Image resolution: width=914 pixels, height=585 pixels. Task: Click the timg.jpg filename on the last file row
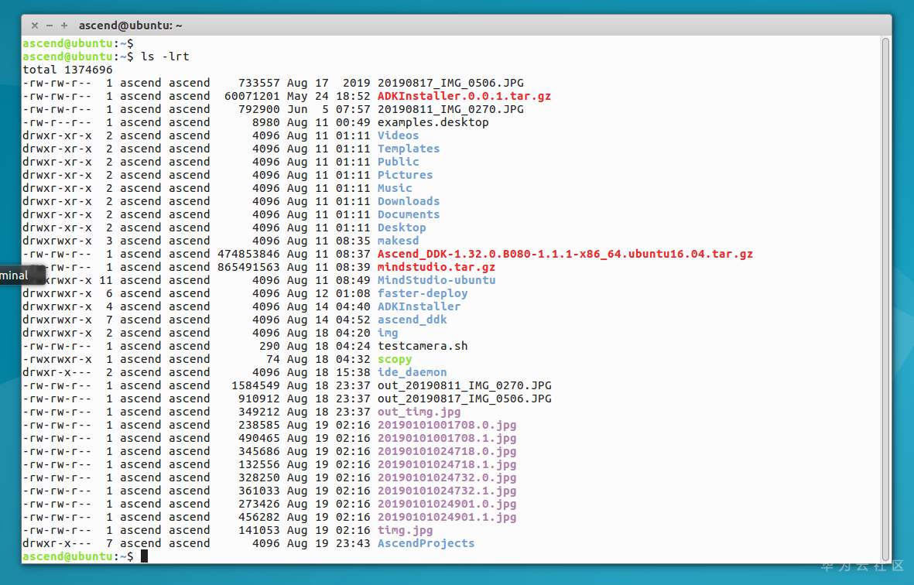pos(405,531)
